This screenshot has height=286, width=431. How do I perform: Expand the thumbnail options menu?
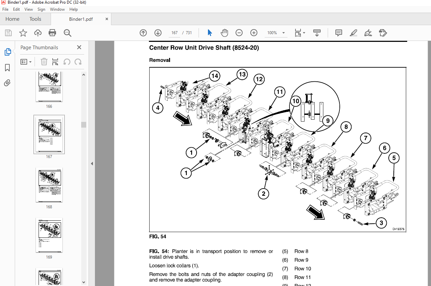click(x=26, y=62)
